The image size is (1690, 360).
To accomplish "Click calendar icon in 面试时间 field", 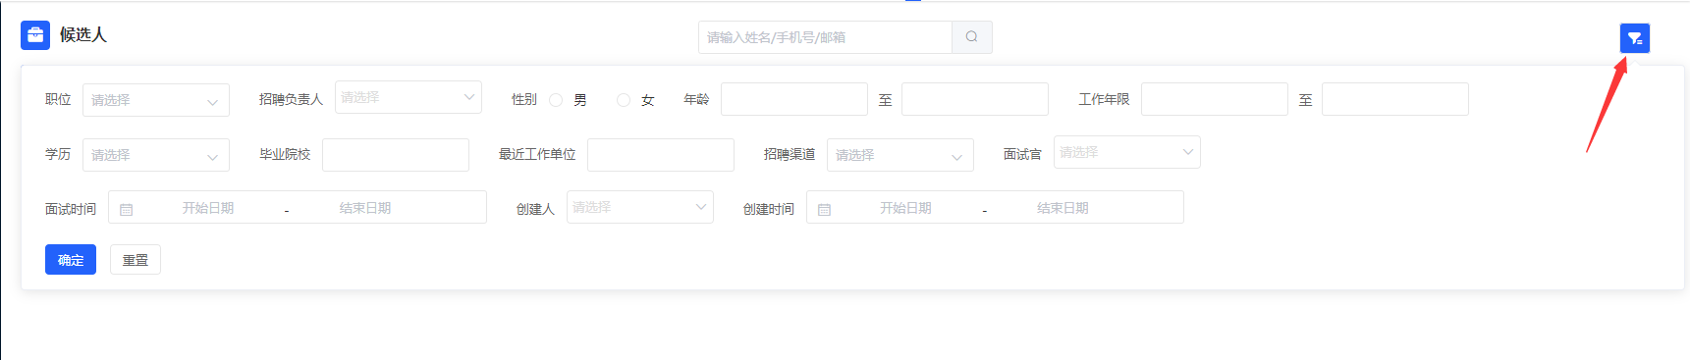I will (x=127, y=209).
